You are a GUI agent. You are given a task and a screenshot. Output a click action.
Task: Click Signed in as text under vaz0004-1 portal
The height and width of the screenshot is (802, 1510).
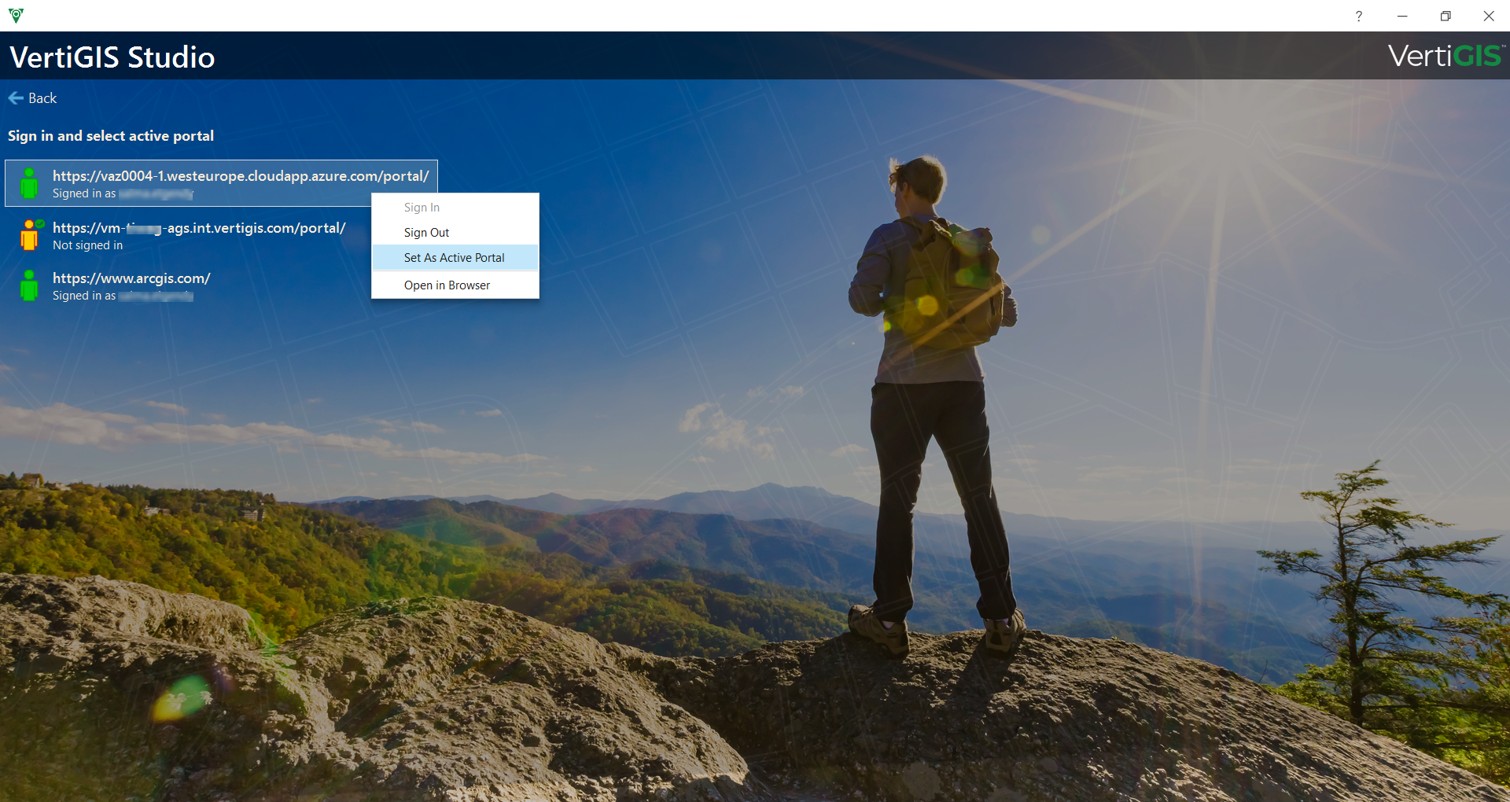[x=84, y=193]
